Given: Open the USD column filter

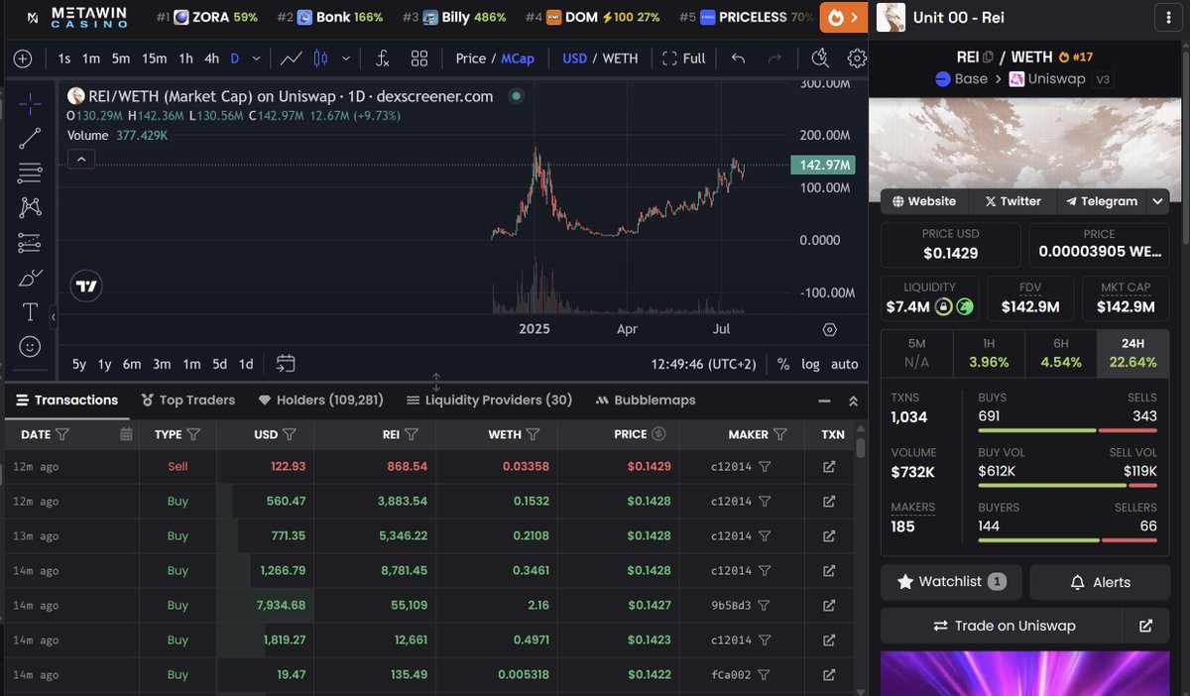Looking at the screenshot, I should pyautogui.click(x=290, y=434).
